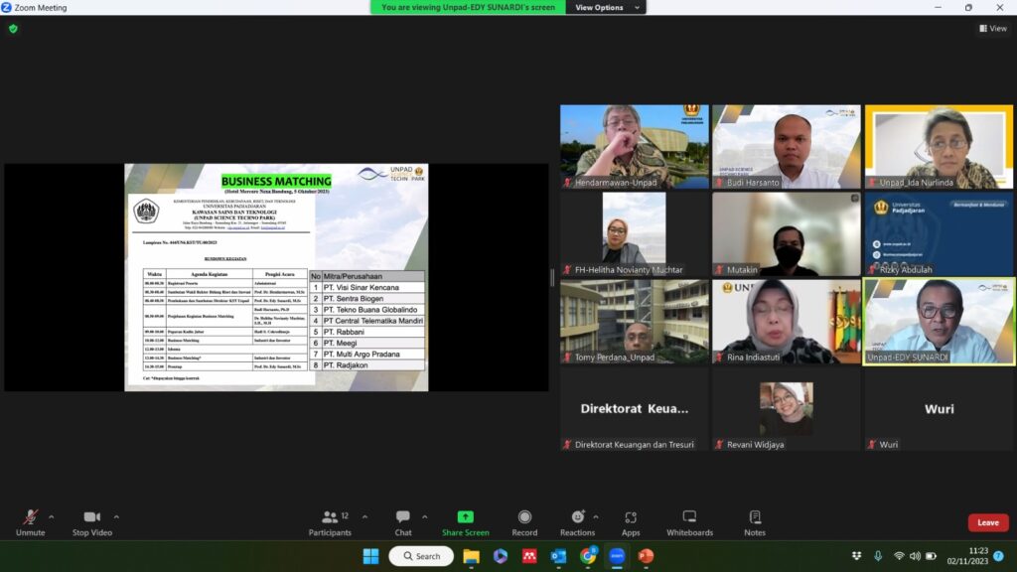Expand chat options arrow

[x=424, y=516]
